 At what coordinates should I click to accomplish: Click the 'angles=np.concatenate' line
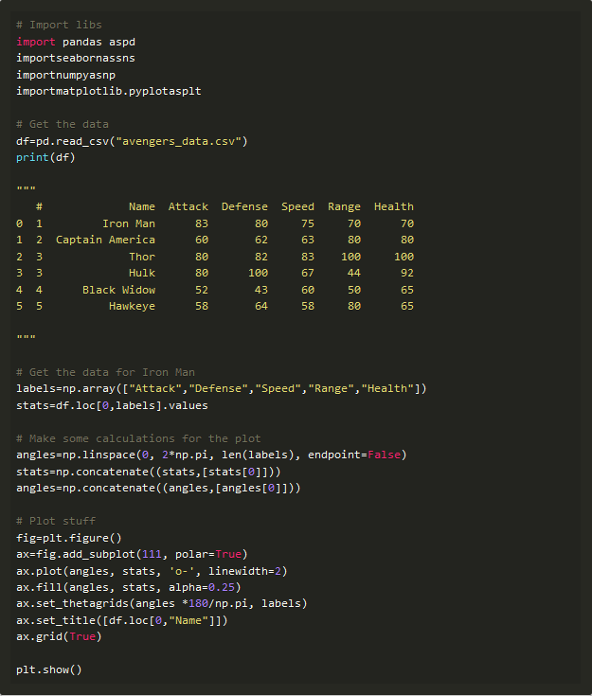(x=158, y=489)
